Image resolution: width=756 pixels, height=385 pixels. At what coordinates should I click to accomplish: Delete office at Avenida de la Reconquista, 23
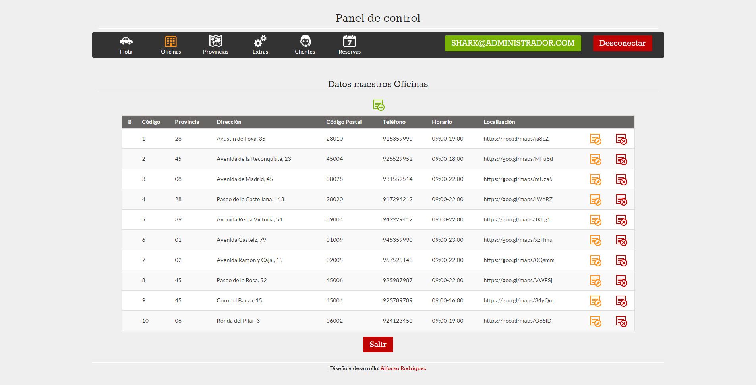(x=621, y=160)
